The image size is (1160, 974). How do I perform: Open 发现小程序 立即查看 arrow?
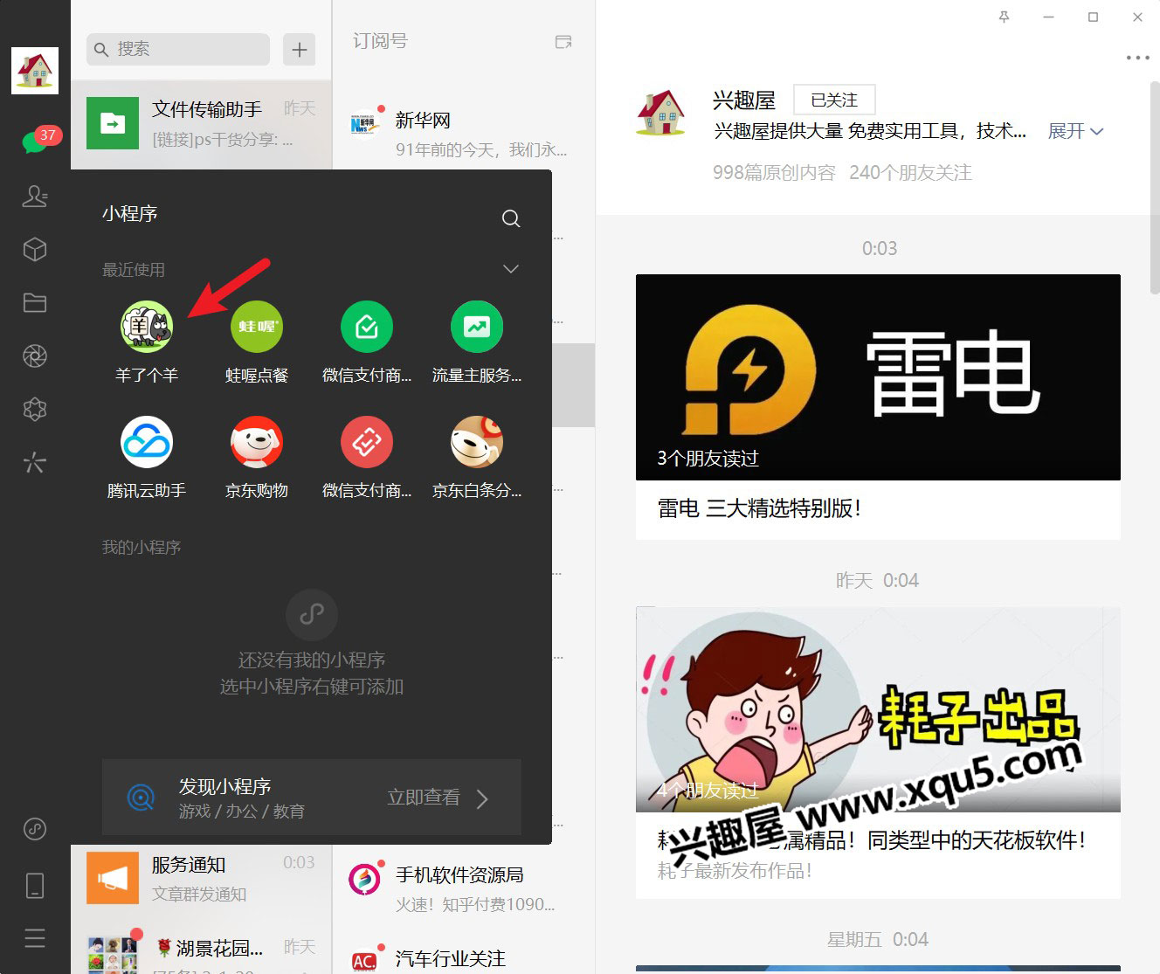[x=482, y=798]
